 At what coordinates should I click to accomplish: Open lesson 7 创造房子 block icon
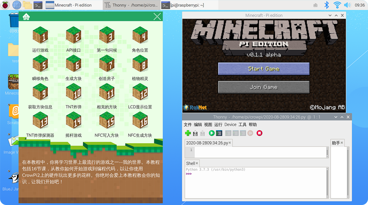107,63
